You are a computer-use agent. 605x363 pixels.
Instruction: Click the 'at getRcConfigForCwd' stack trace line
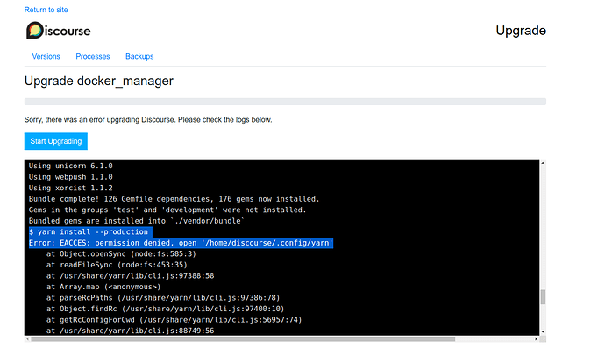pyautogui.click(x=174, y=320)
